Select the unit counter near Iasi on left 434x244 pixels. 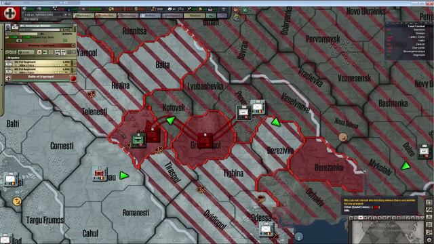pyautogui.click(x=11, y=179)
